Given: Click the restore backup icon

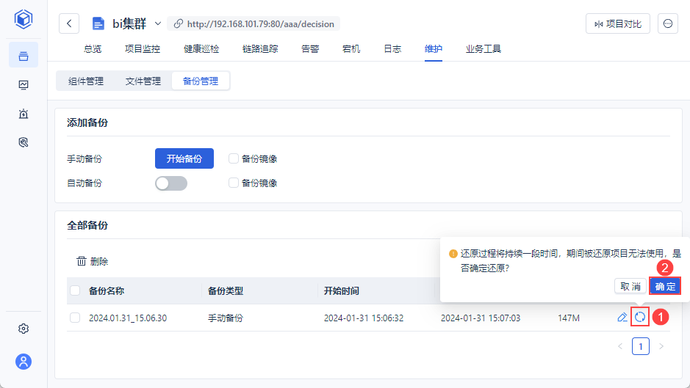Looking at the screenshot, I should point(640,317).
